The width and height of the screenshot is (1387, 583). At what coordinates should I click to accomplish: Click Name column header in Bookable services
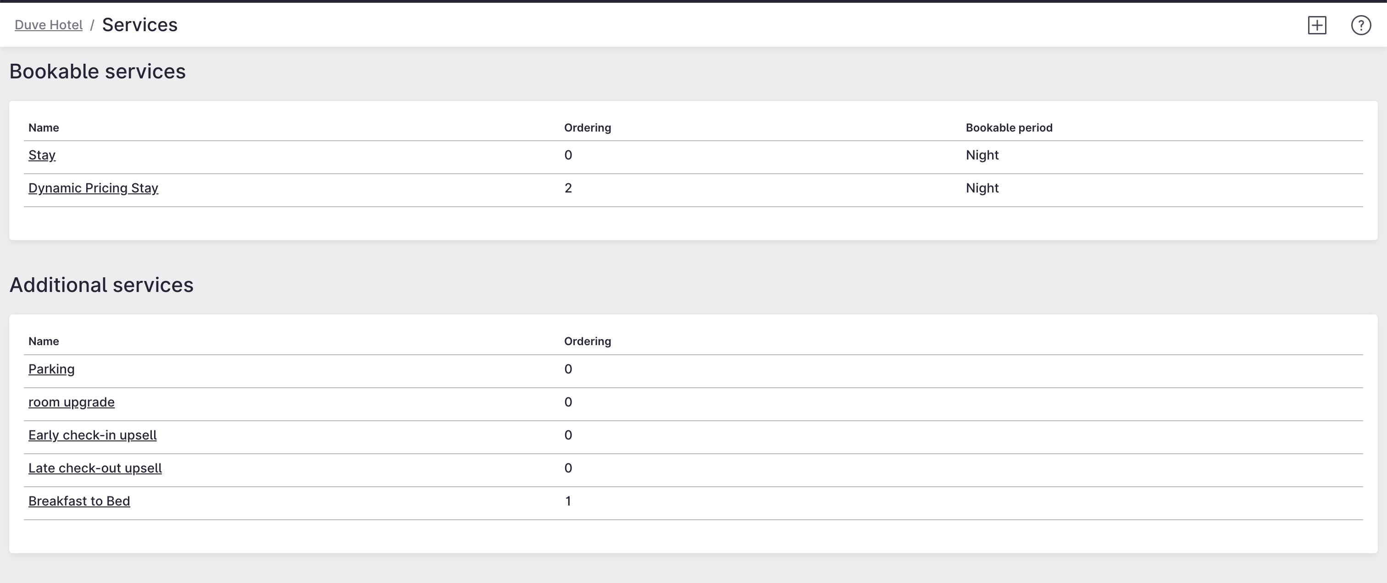point(44,127)
